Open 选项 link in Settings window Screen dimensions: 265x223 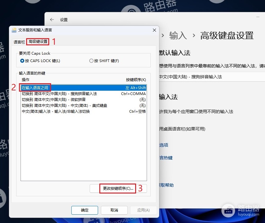tap(163, 145)
